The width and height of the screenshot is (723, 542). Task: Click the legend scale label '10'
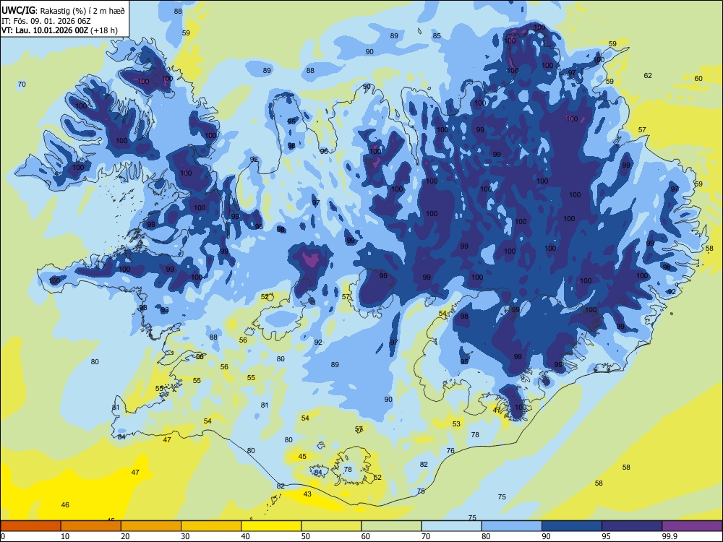click(65, 536)
